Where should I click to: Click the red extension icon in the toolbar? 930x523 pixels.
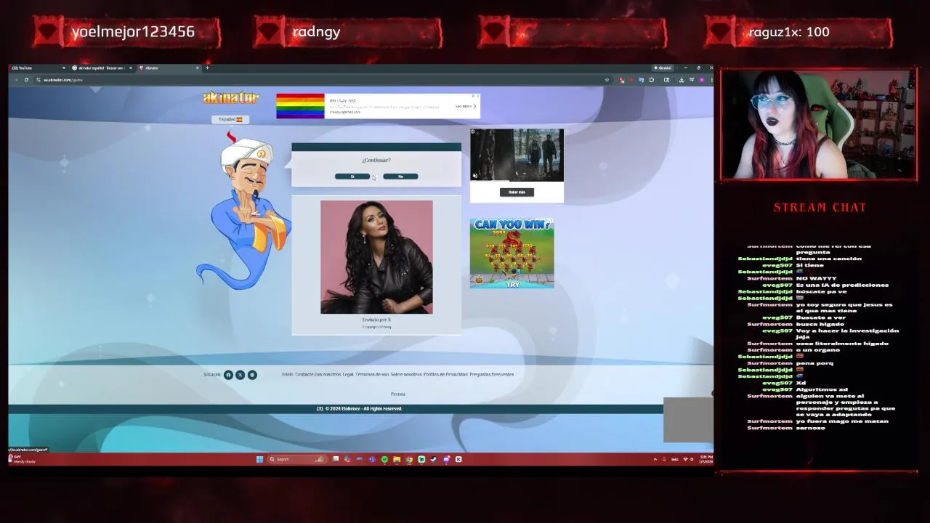(631, 80)
